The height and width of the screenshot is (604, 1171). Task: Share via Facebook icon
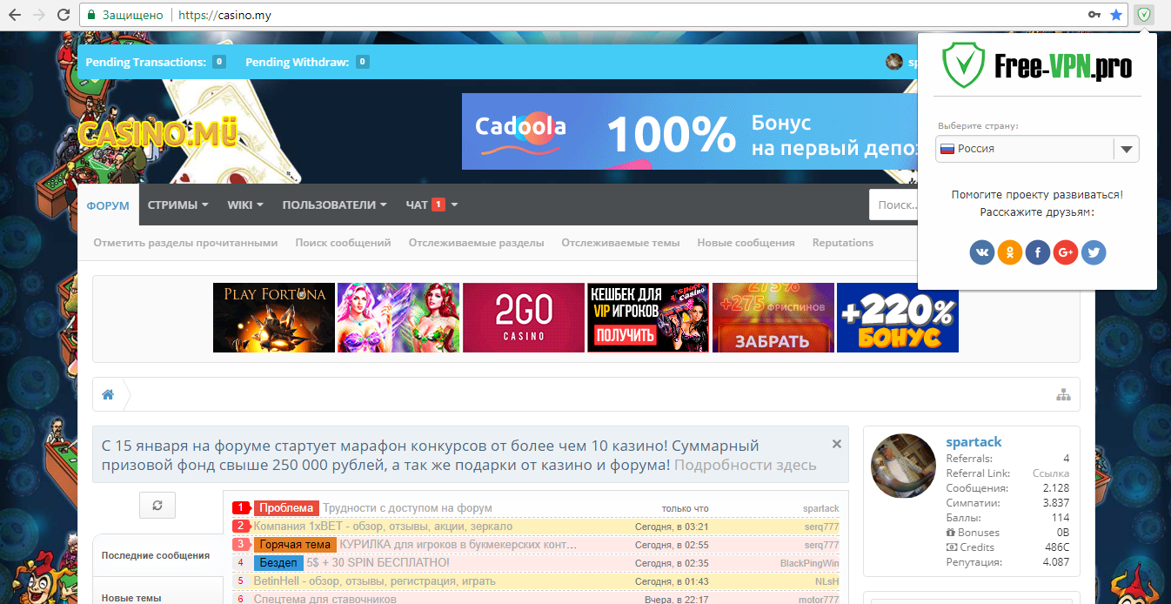pyautogui.click(x=1038, y=252)
